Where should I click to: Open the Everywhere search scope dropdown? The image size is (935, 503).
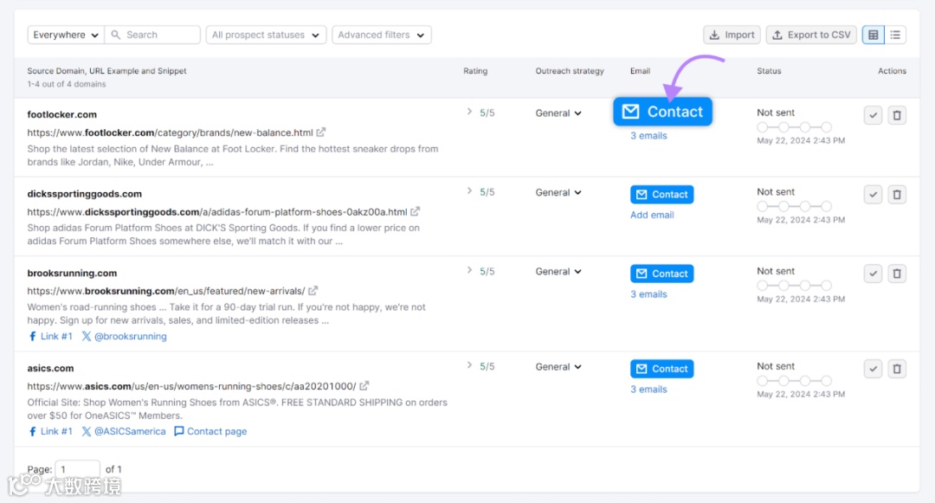coord(66,35)
